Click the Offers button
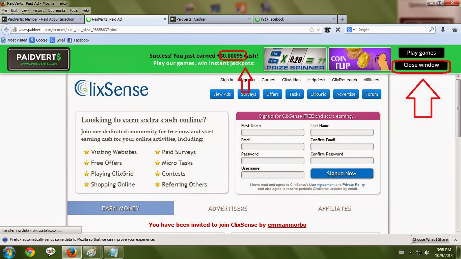Screen dimensions: 461x259 click(x=272, y=94)
